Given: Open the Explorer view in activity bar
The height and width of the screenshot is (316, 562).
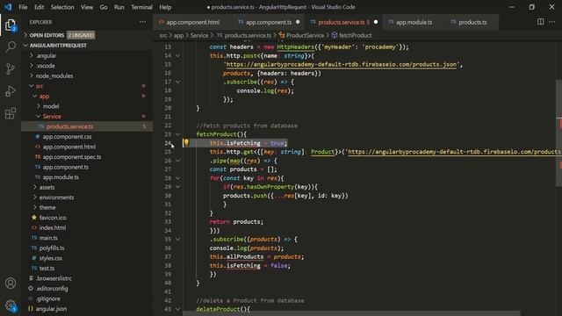Looking at the screenshot, I should pos(11,25).
